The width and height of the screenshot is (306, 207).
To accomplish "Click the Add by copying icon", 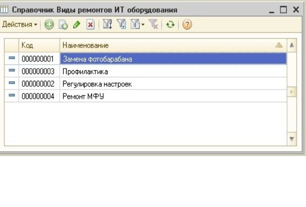I will coord(63,25).
